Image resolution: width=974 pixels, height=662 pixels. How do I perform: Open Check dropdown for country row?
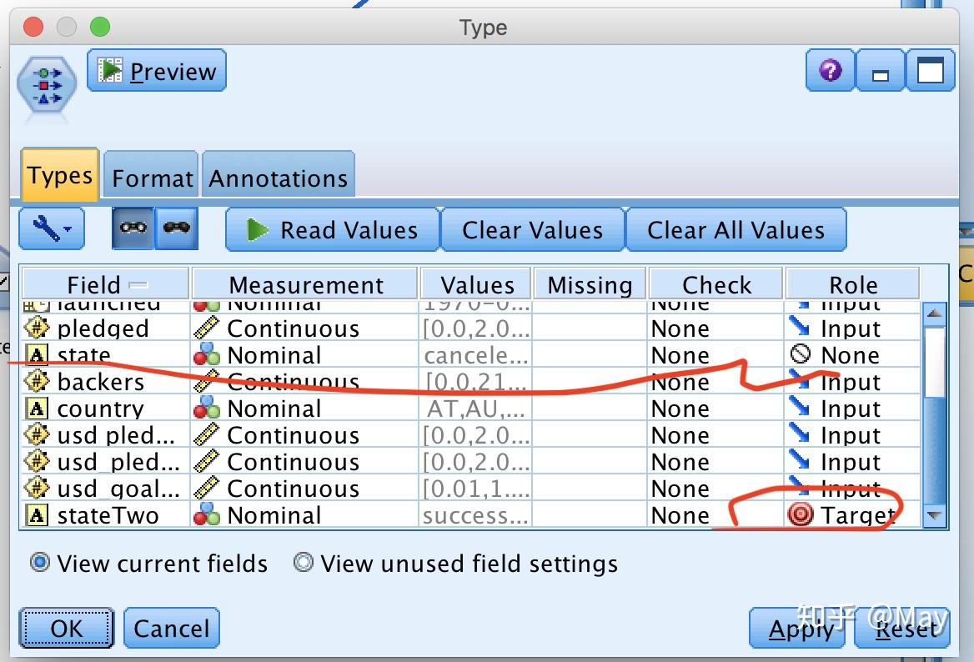[715, 408]
